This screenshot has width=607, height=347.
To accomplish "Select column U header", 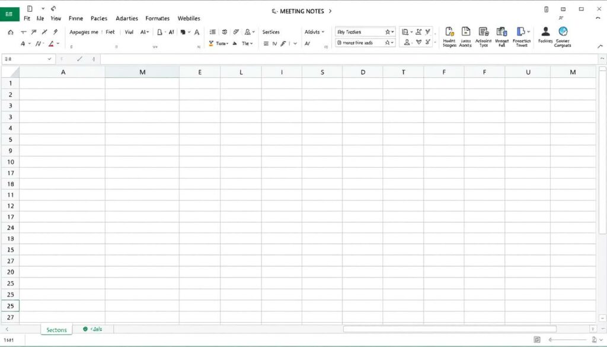I will pyautogui.click(x=528, y=72).
